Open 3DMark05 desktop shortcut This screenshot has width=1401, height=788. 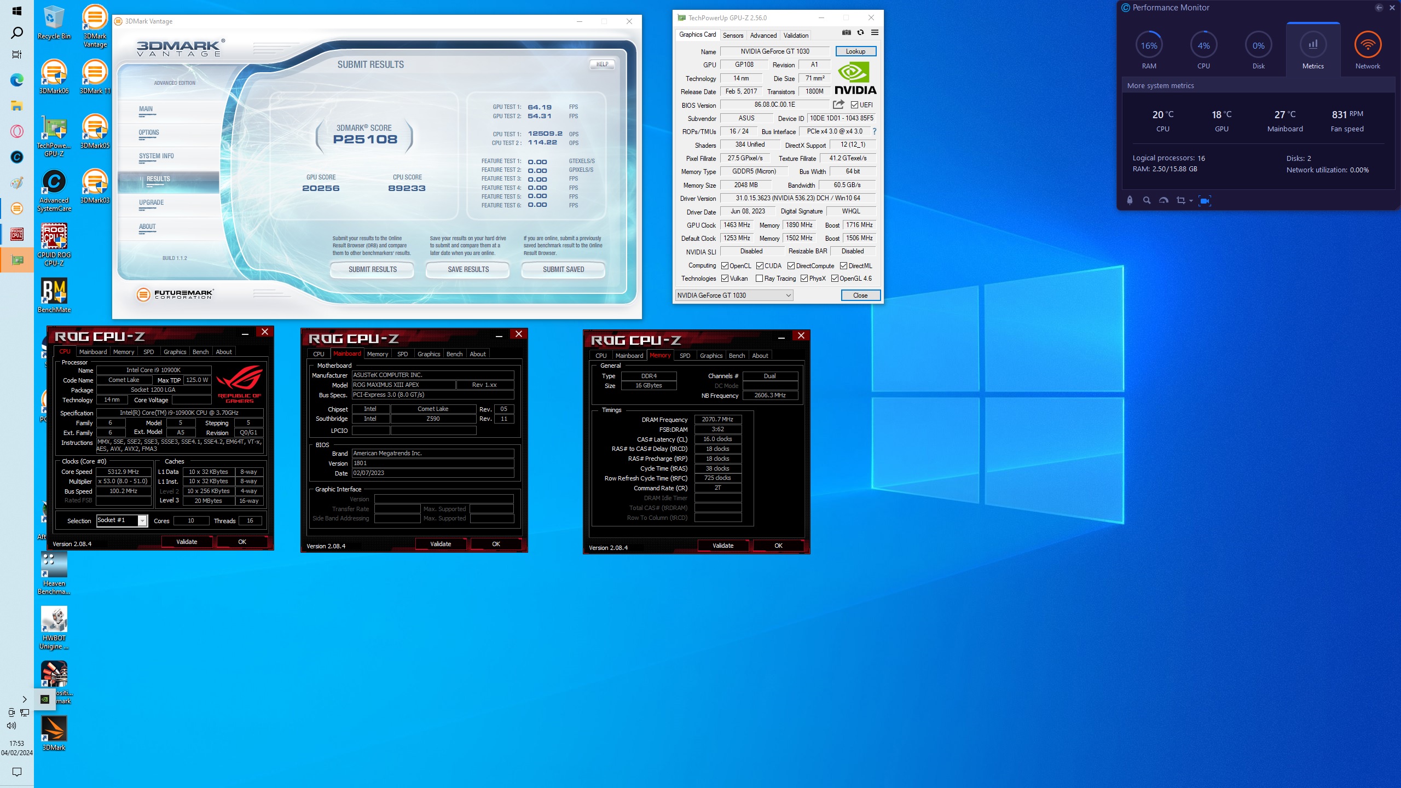click(95, 131)
